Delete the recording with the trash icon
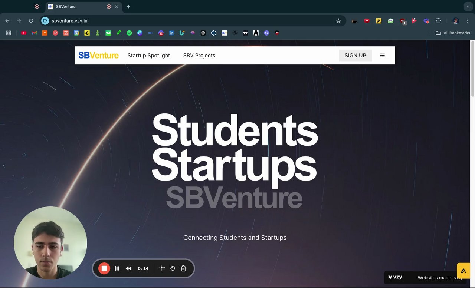 (x=183, y=268)
